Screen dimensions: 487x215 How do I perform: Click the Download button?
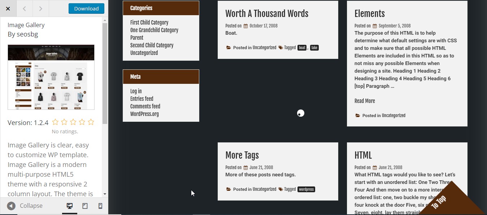click(86, 8)
